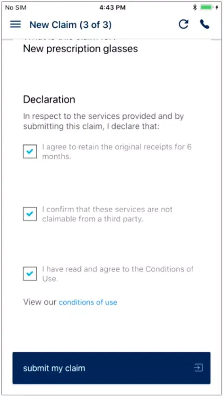Uncheck the agree to Conditions of Use checkbox
The image size is (223, 396).
[x=30, y=274]
